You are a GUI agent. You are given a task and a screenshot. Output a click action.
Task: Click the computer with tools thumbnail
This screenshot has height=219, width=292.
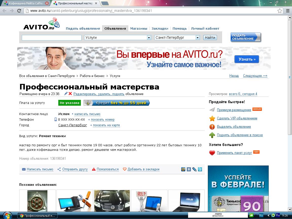click(x=75, y=201)
